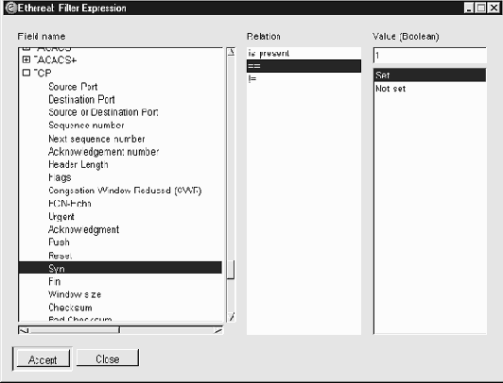Click the Accept button

tap(43, 359)
